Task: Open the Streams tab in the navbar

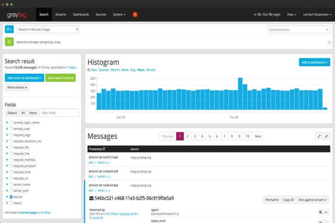Action: tap(60, 15)
